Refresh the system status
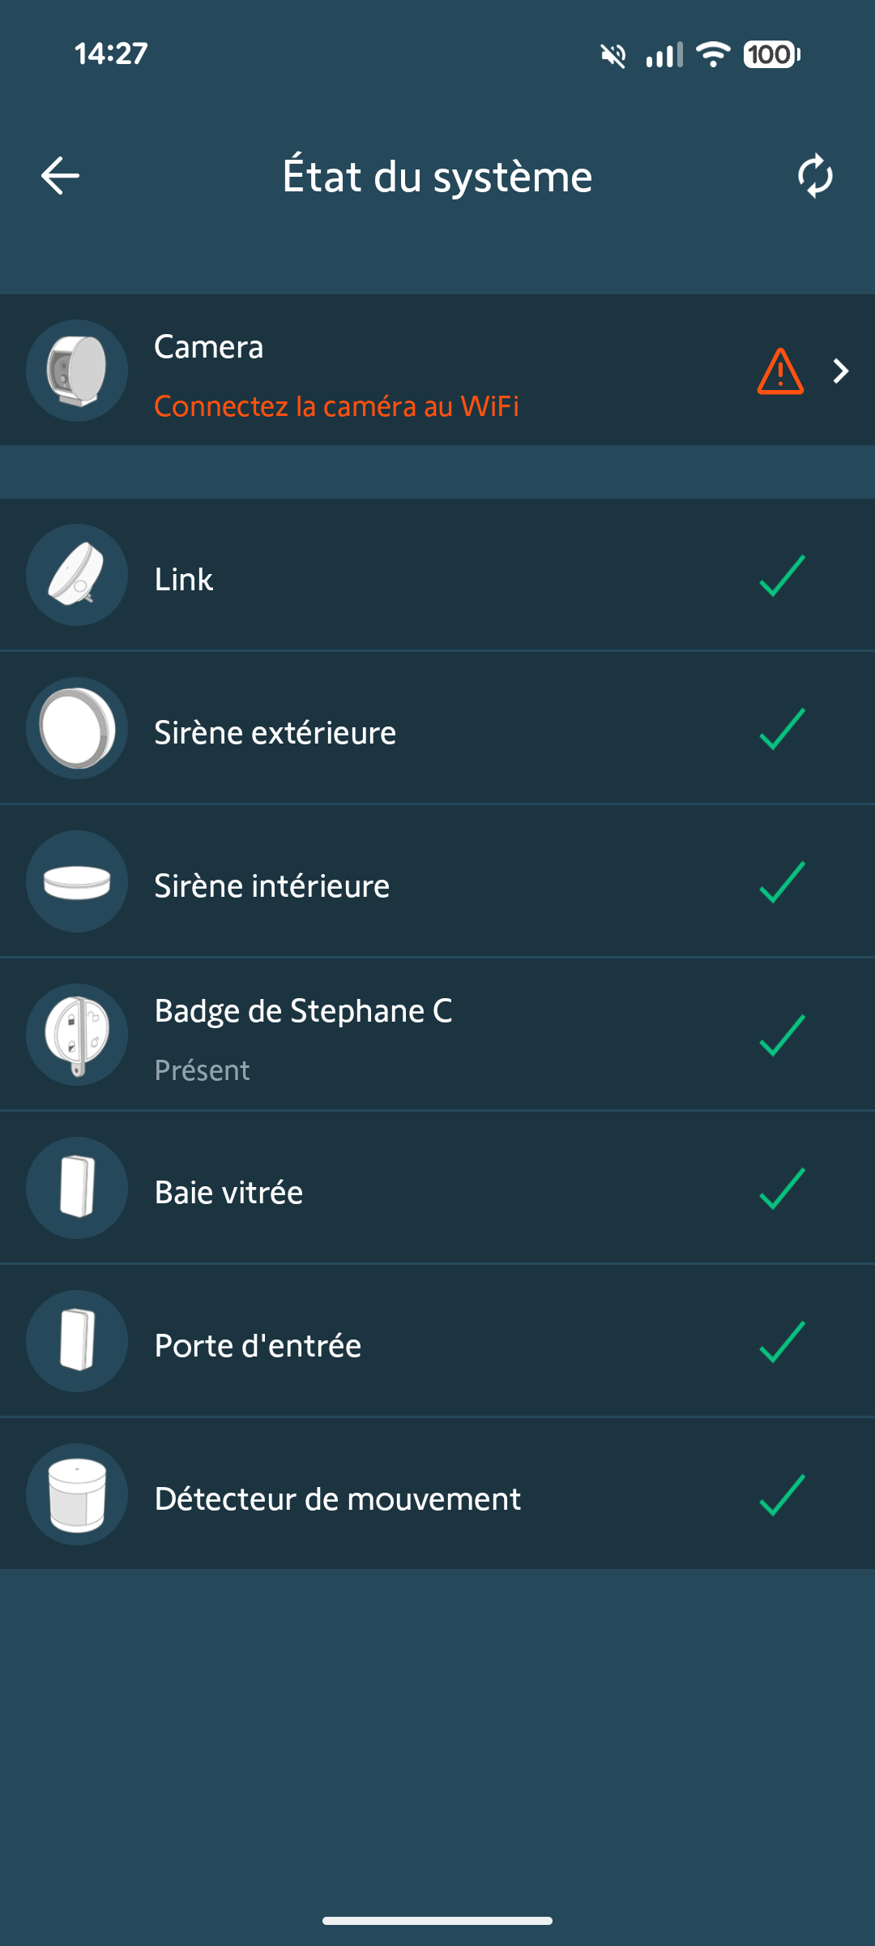 (815, 176)
